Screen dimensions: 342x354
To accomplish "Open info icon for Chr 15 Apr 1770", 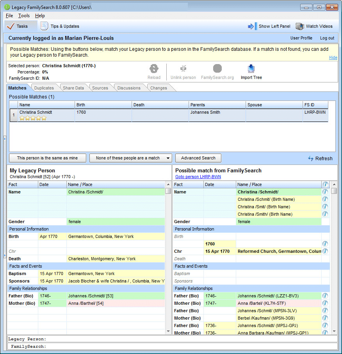I will [325, 251].
